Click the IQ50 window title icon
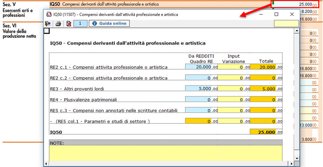The height and width of the screenshot is (167, 323). pyautogui.click(x=49, y=14)
